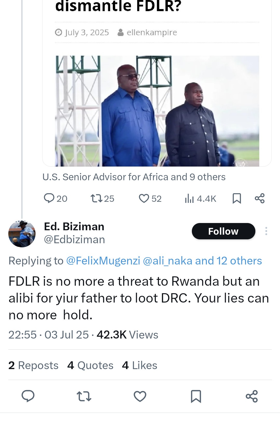Repost Ed. Biziman's tweet
The image size is (280, 424).
point(84,396)
